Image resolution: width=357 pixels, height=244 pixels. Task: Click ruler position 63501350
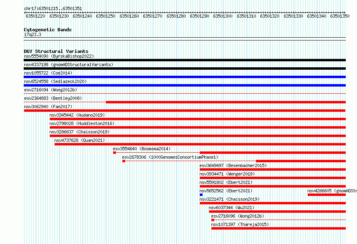[340, 16]
